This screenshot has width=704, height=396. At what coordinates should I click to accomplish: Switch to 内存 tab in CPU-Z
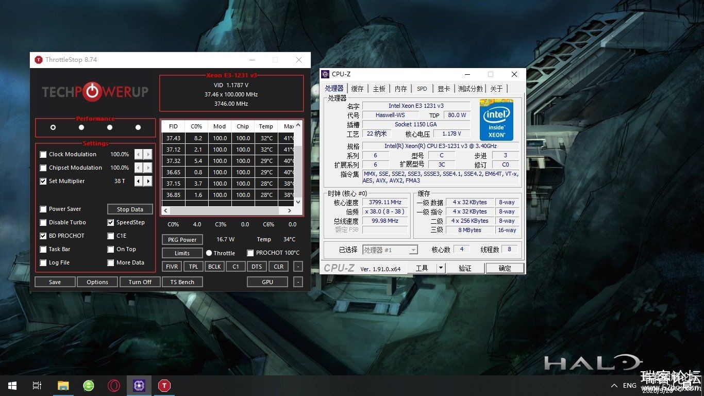click(x=400, y=89)
